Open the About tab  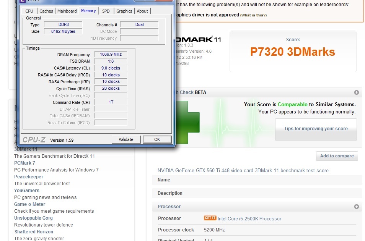[142, 11]
